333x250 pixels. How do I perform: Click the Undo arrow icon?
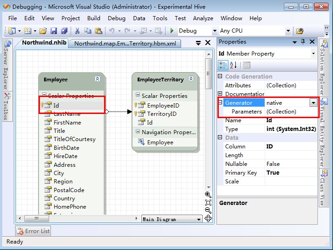112,31
